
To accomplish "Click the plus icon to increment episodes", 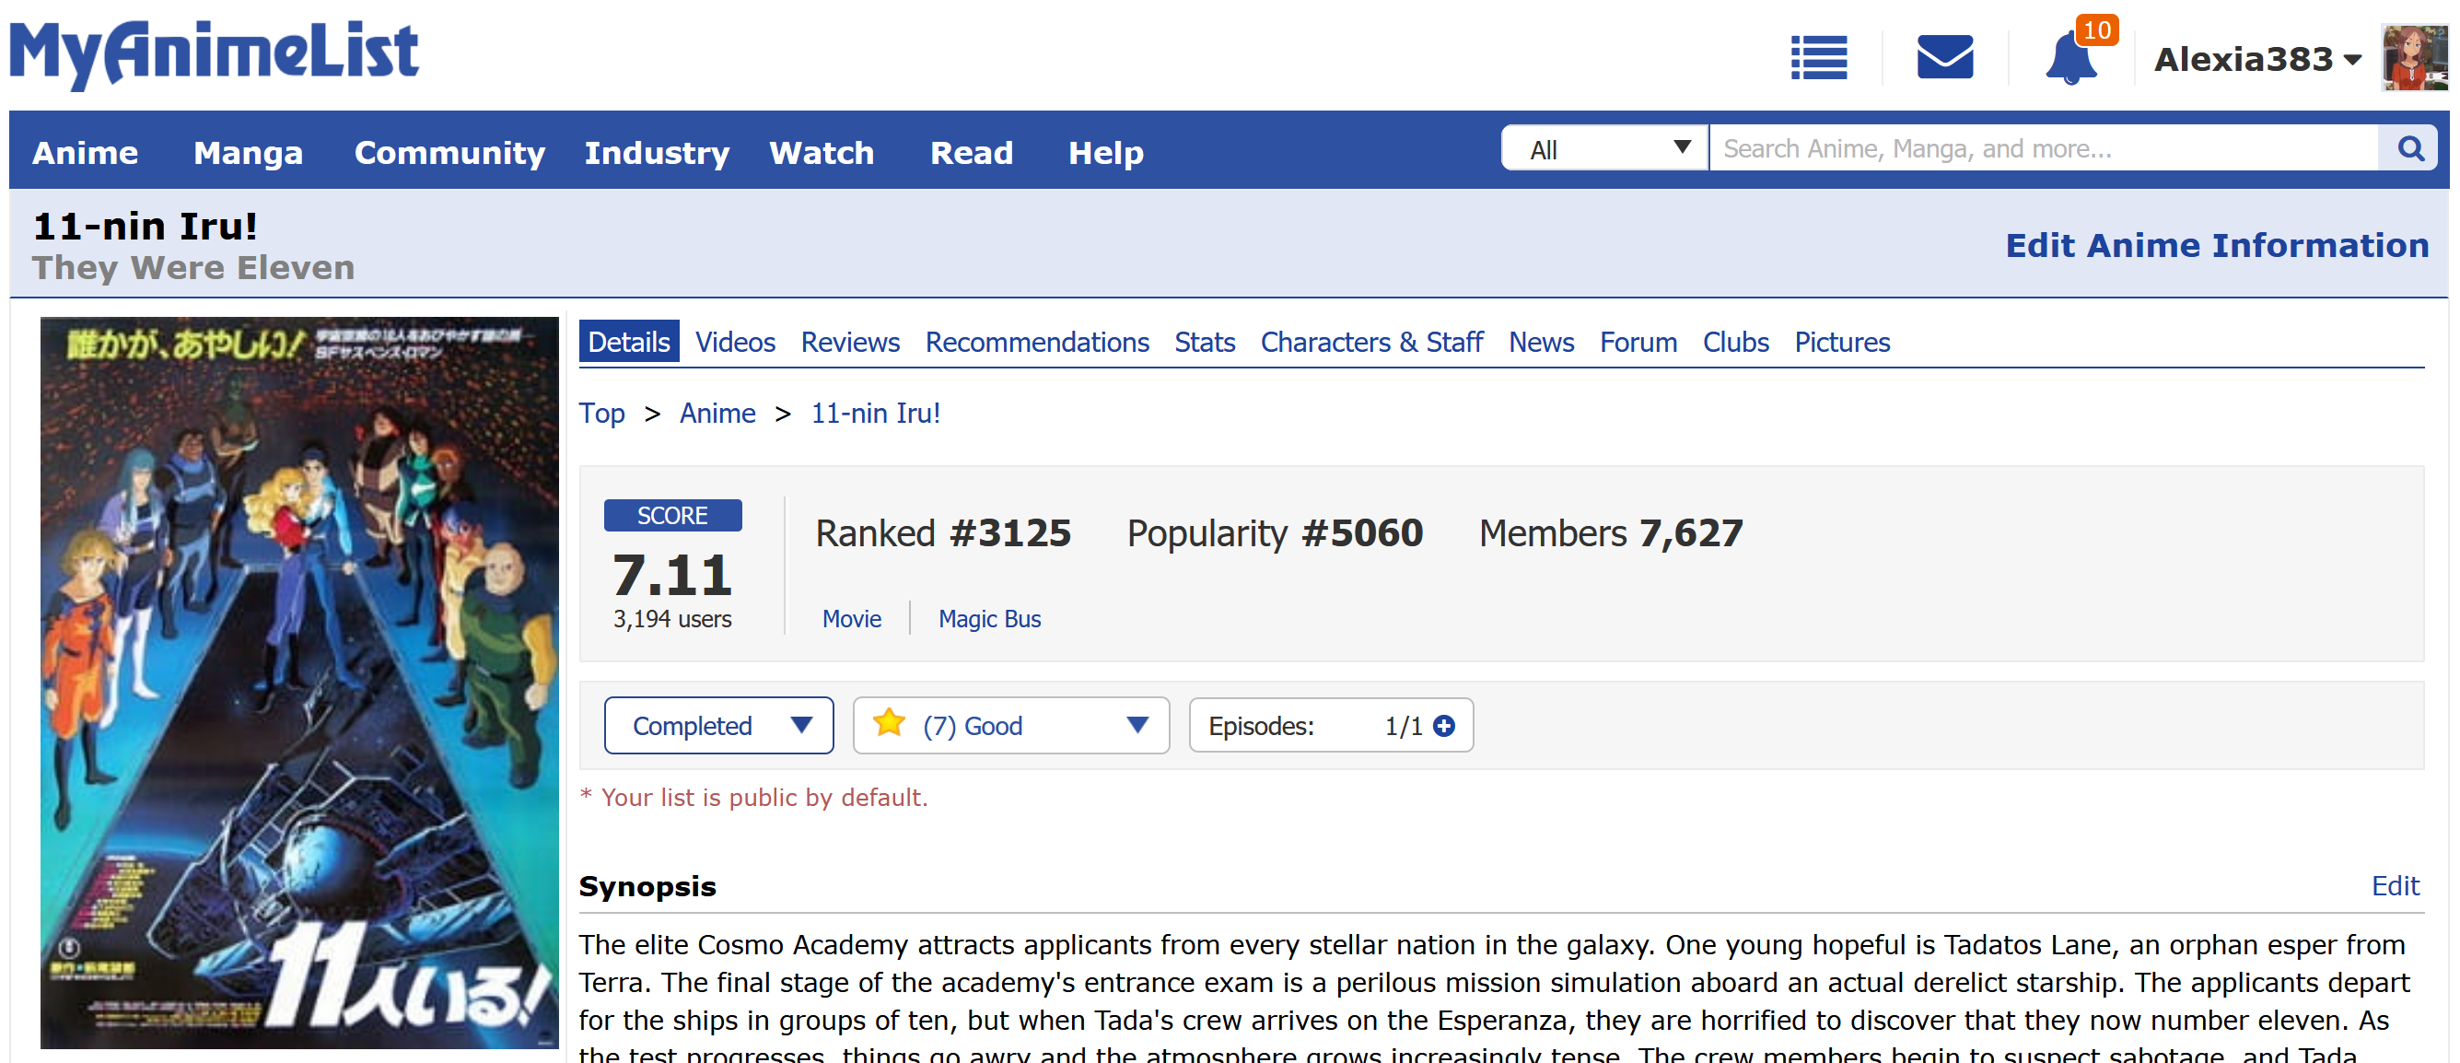I will (1444, 726).
